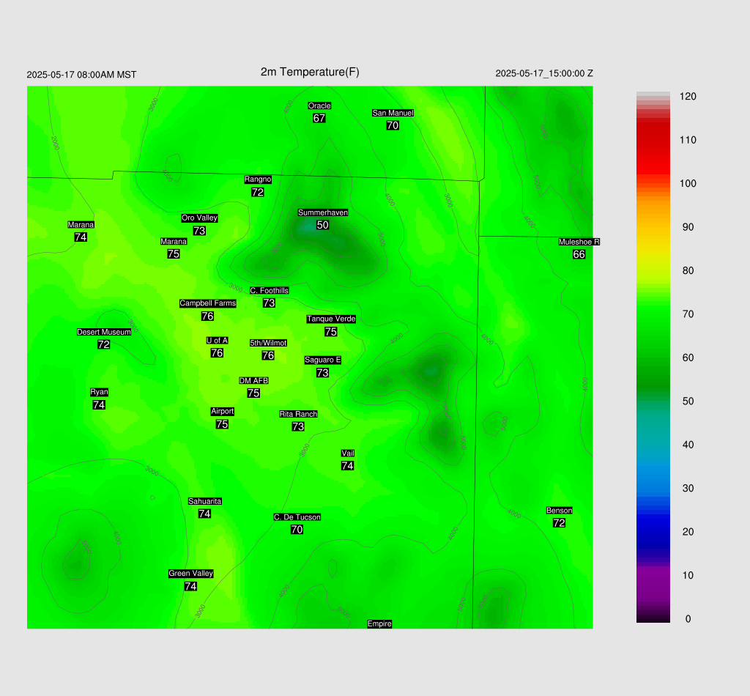Click the 70 value under San Manuel
750x696 pixels.
pyautogui.click(x=393, y=125)
